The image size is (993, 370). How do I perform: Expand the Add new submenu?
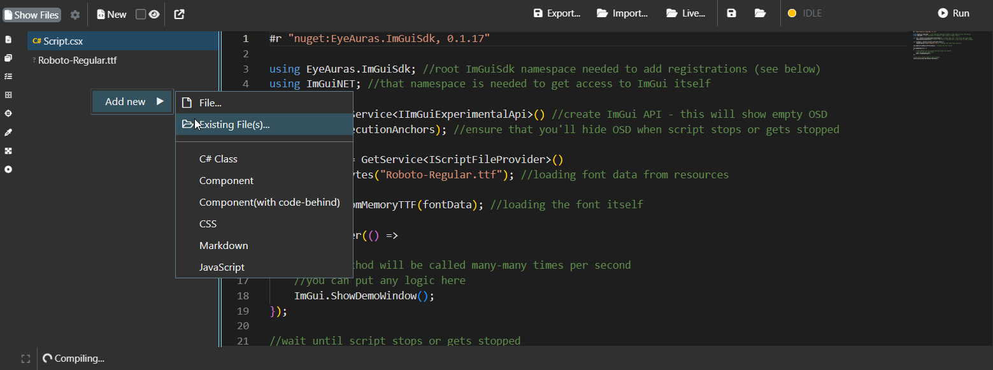coord(132,102)
